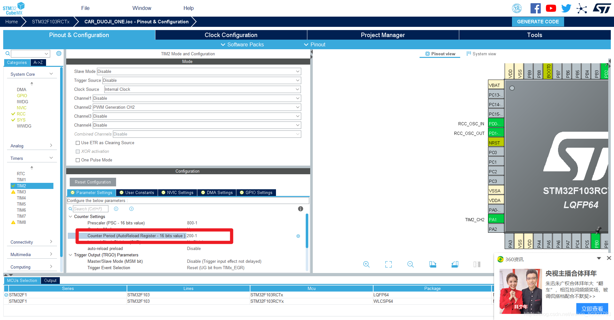The height and width of the screenshot is (320, 614).
Task: Open Channel2 PWM Generation CH2 dropdown
Action: pyautogui.click(x=197, y=107)
